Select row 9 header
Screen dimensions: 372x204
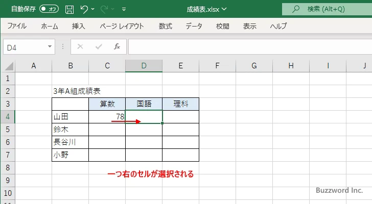coord(8,181)
